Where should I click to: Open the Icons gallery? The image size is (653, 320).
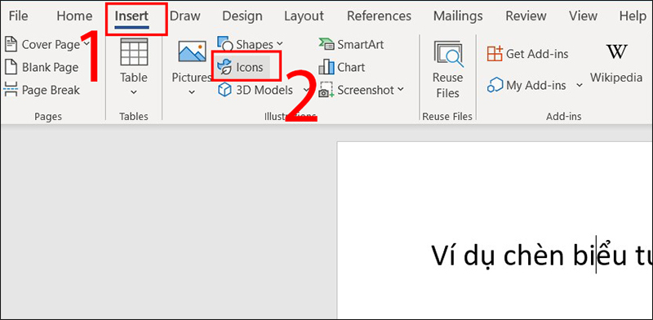pos(242,67)
